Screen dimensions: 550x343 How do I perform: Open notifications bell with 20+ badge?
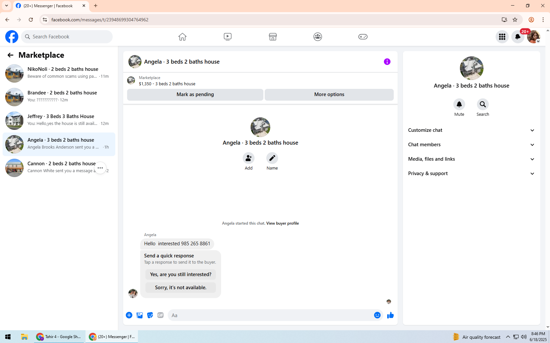(x=518, y=37)
